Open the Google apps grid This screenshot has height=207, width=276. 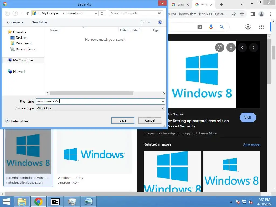(x=261, y=27)
